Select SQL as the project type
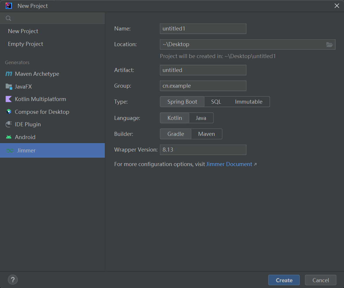 [x=216, y=102]
